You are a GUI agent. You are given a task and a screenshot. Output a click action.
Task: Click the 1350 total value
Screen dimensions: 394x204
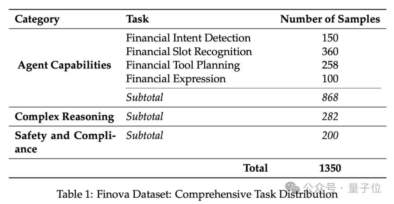tap(330, 168)
